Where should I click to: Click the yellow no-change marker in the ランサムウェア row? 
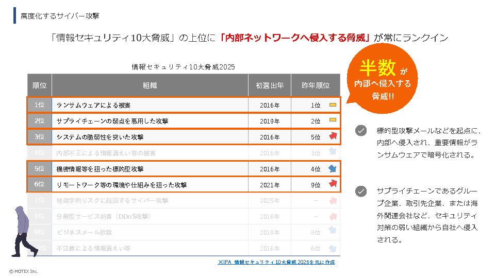coord(333,105)
